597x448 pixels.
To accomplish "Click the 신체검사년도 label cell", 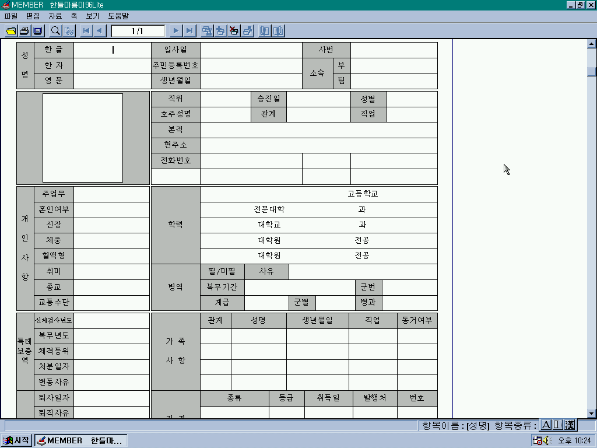I will coord(54,321).
